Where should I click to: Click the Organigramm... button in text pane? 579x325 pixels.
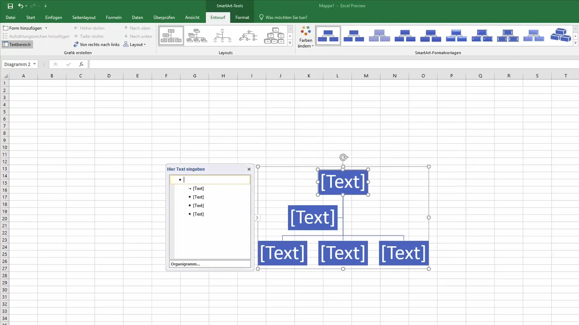tap(210, 264)
